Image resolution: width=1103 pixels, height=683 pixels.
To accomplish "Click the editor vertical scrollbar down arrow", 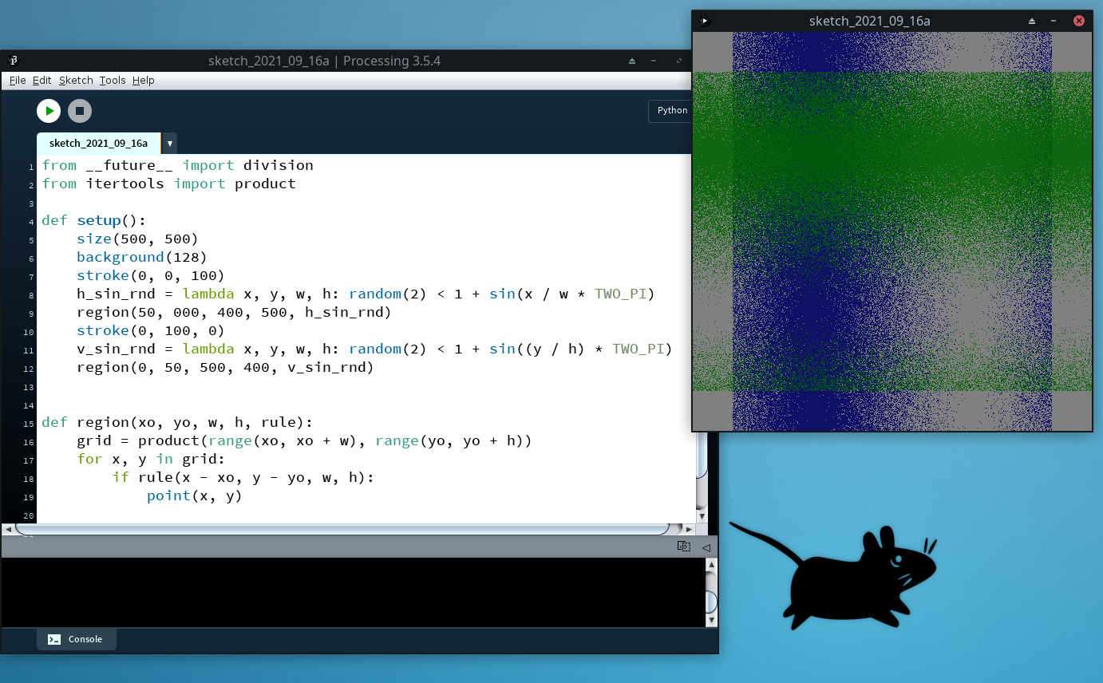I will 702,517.
